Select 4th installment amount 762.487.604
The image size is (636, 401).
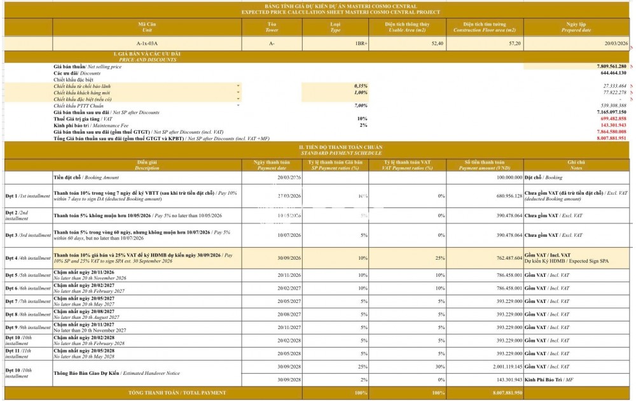point(509,258)
